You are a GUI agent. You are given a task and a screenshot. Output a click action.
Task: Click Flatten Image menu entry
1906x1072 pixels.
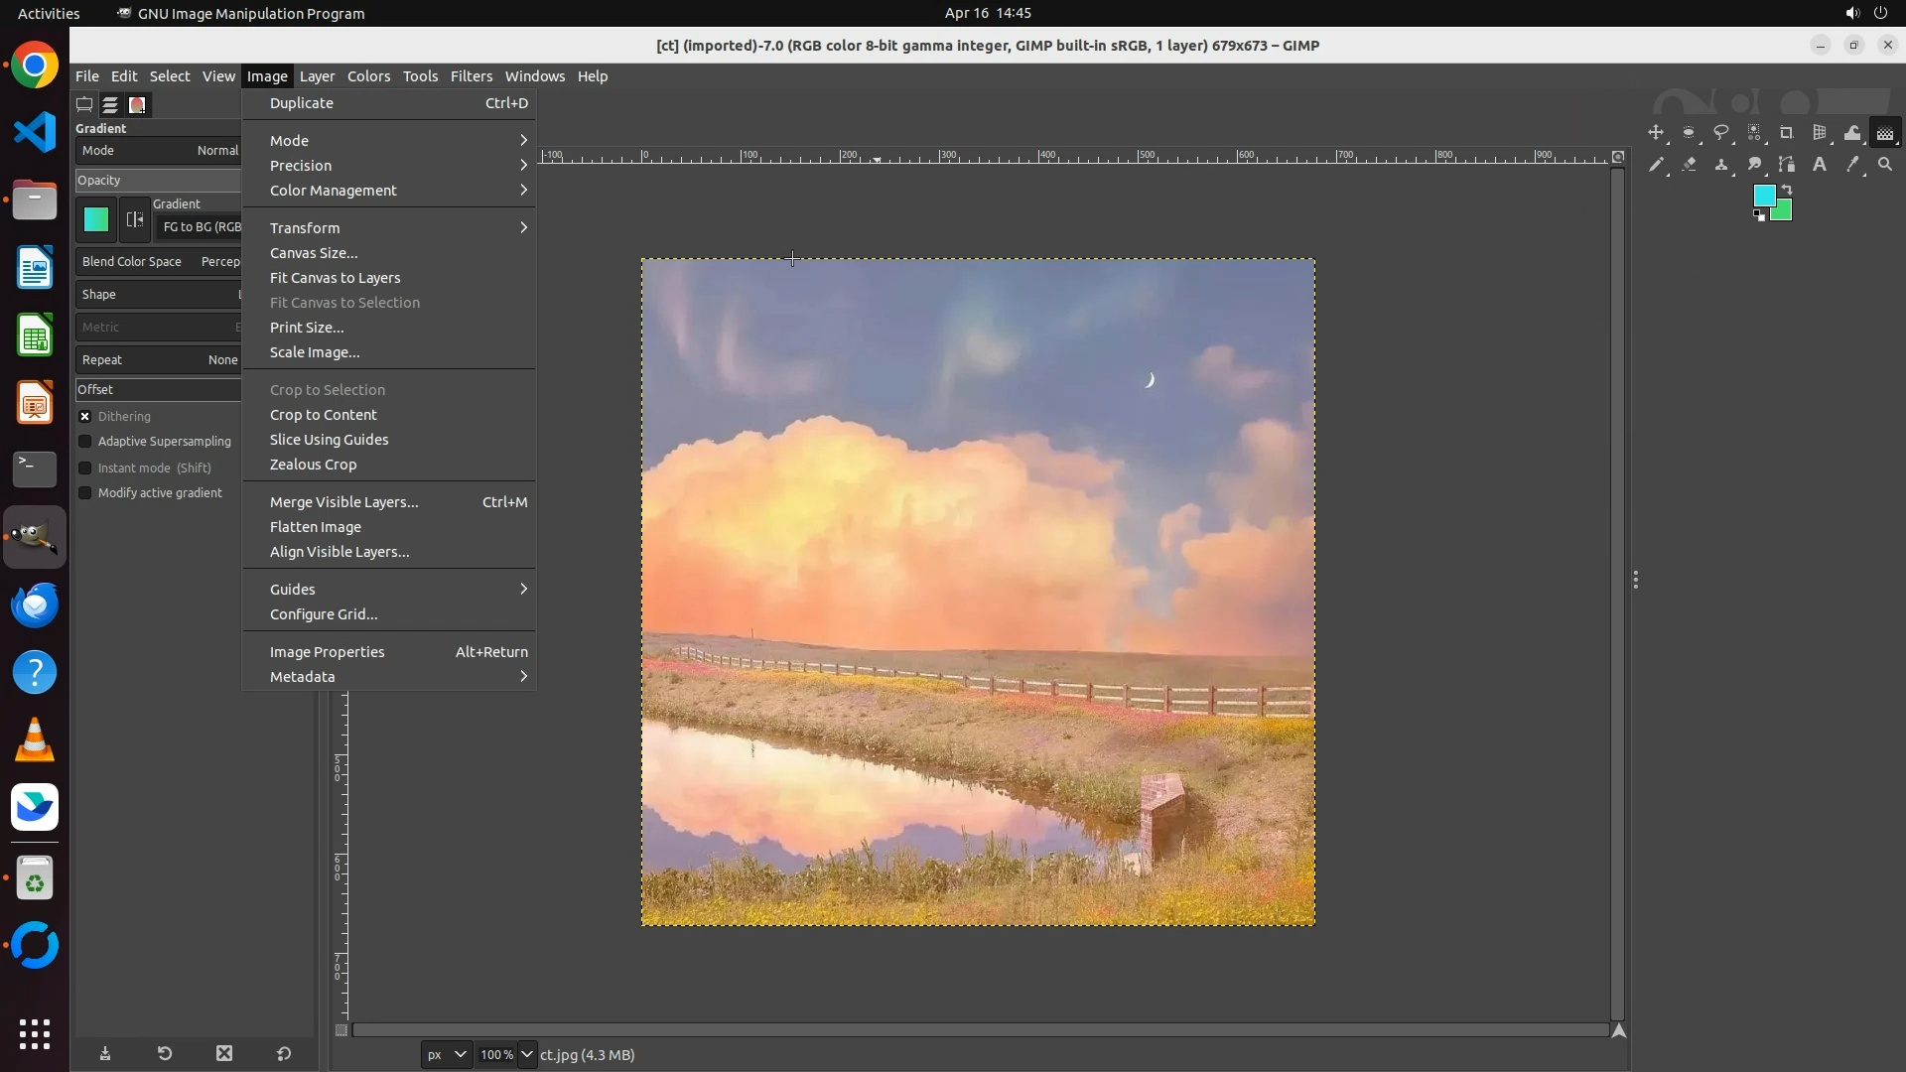pos(316,527)
